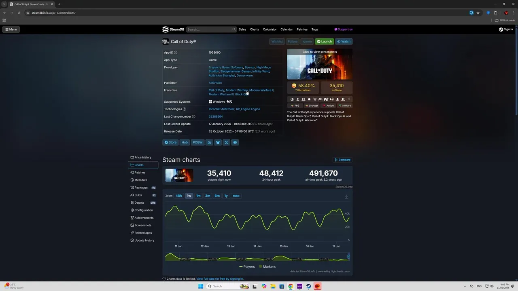This screenshot has width=518, height=291.
Task: Open the Activision publisher link
Action: point(215,83)
